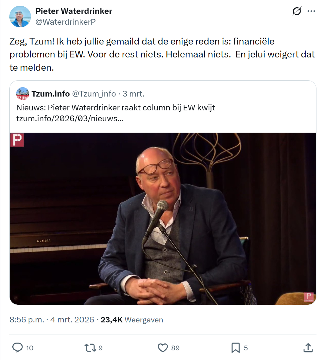Open Pieter Waterdrinker's profile avatar

[20, 17]
